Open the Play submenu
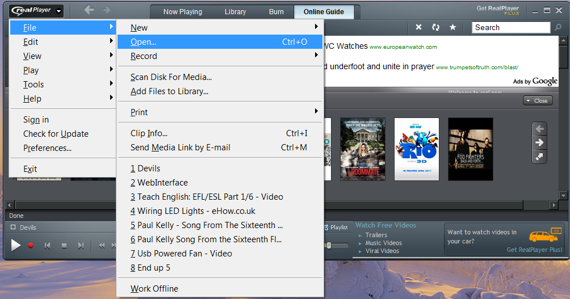570x299 pixels. coord(62,70)
